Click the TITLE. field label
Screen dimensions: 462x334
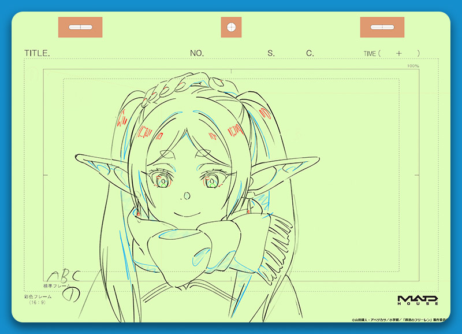coord(37,53)
